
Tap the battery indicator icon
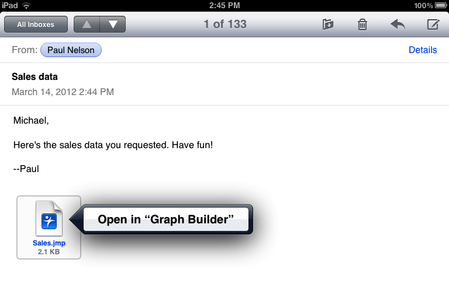click(x=441, y=5)
